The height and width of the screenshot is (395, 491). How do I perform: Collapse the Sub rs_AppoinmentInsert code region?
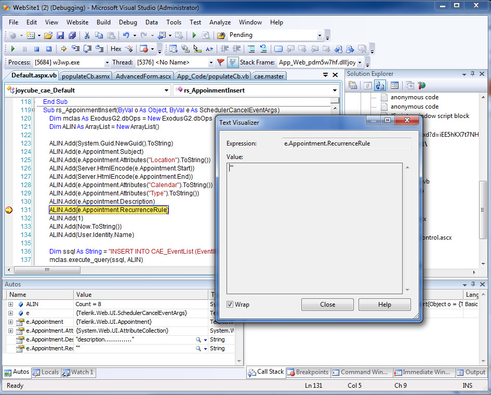[x=32, y=110]
